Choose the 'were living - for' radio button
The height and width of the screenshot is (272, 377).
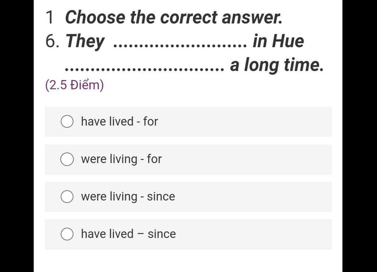[67, 159]
